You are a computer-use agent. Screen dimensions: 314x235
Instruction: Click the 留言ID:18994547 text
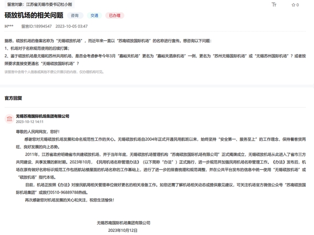[36, 26]
